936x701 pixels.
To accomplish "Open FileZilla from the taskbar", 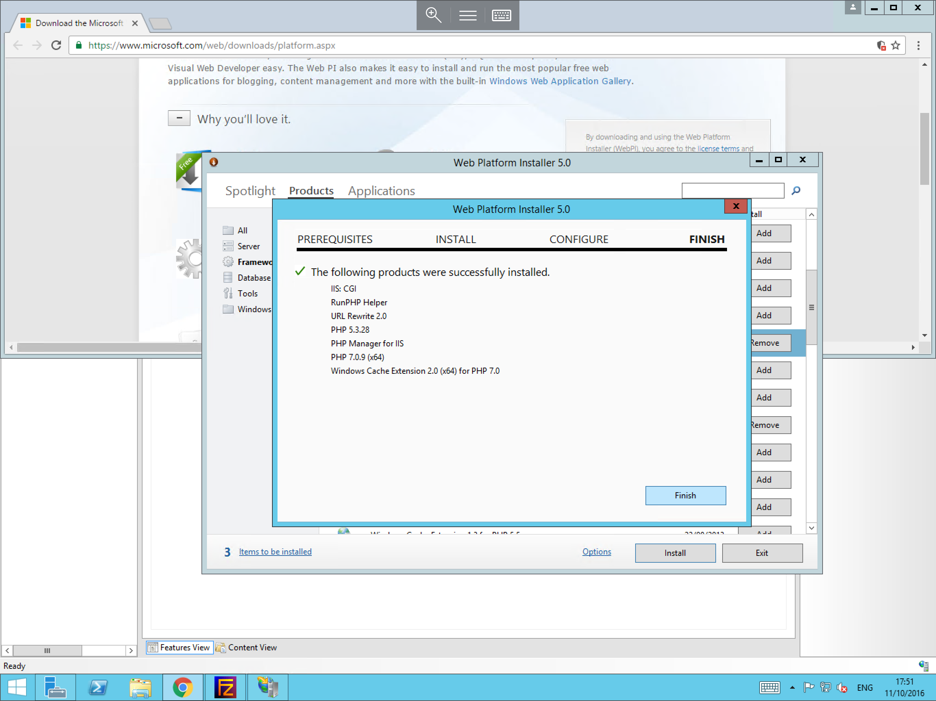I will [x=225, y=687].
